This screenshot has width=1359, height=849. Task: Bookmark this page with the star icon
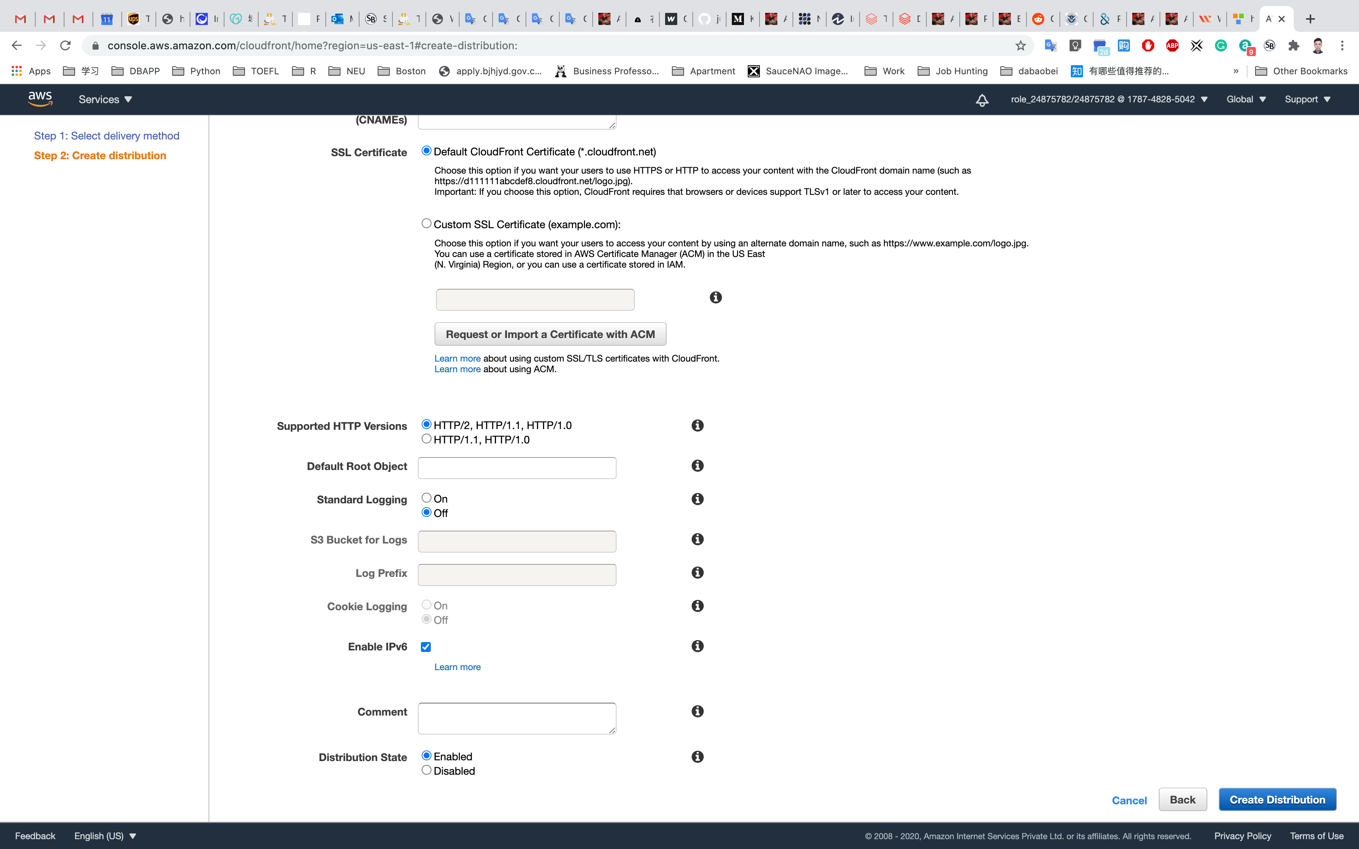click(1020, 45)
